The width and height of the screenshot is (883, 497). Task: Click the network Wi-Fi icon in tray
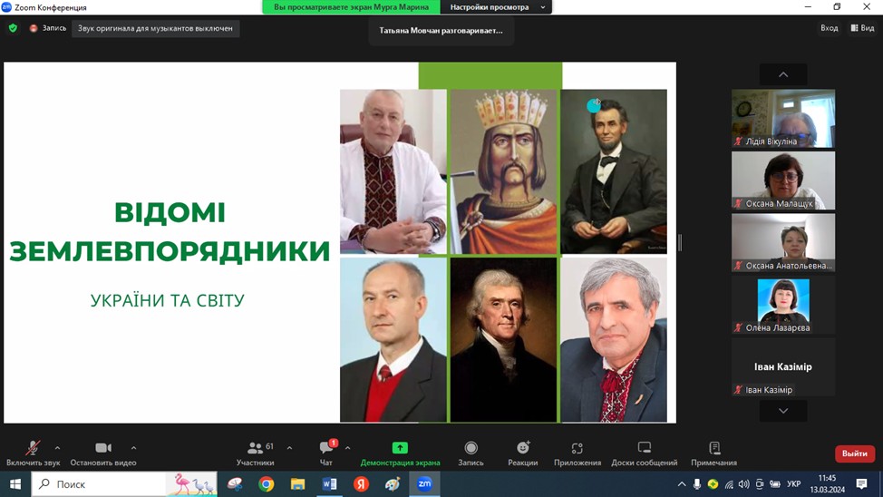729,484
